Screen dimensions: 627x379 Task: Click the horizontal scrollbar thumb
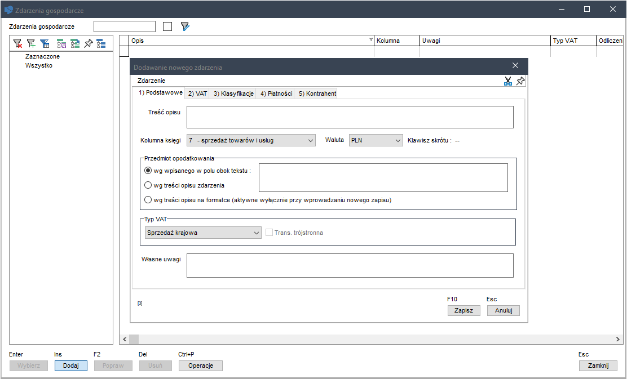134,339
